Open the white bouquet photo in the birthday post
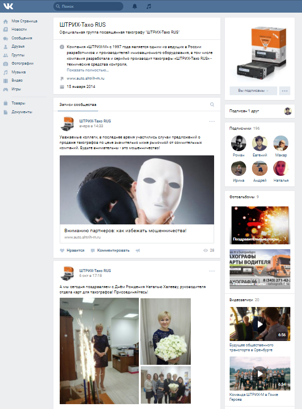302x409 pixels. pos(166,331)
